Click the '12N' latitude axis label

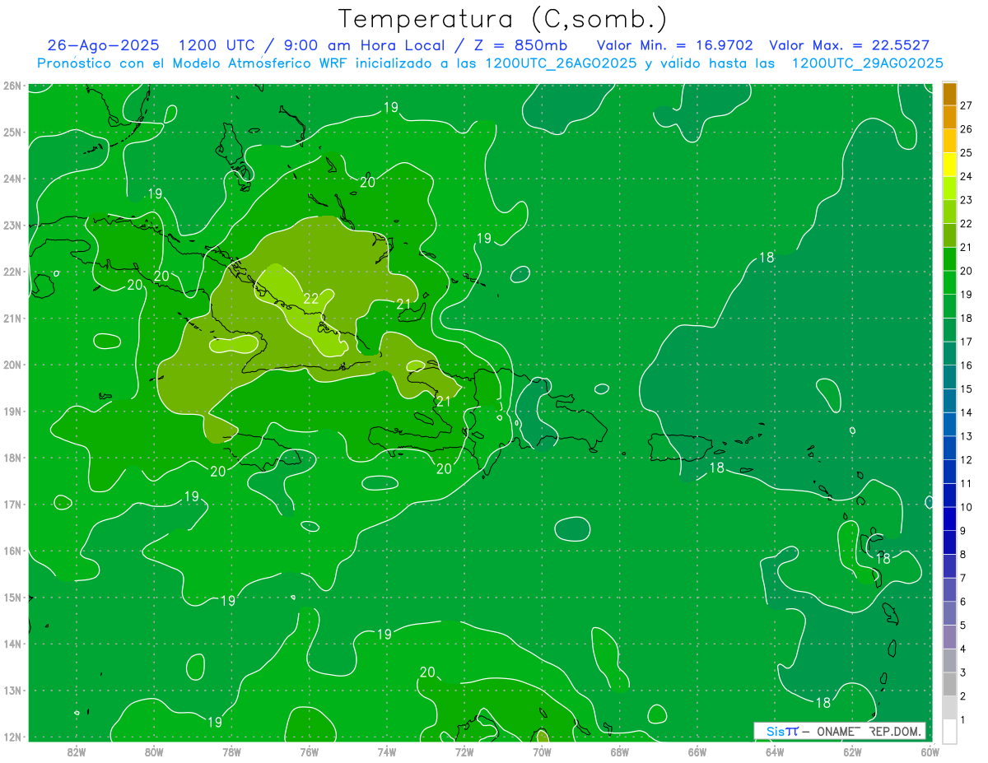click(x=12, y=737)
